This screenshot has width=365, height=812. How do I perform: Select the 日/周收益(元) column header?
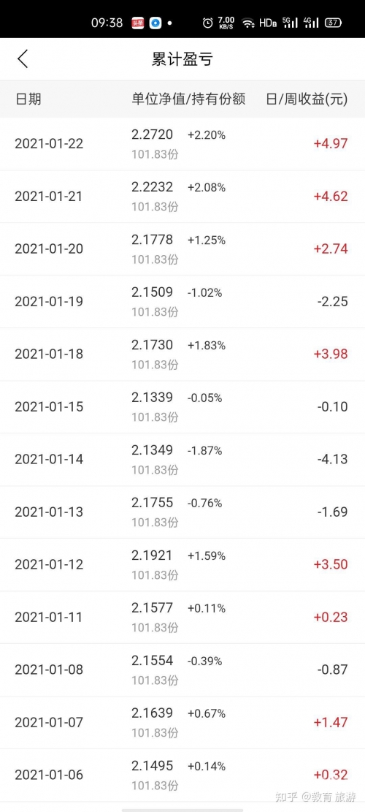[x=307, y=99]
